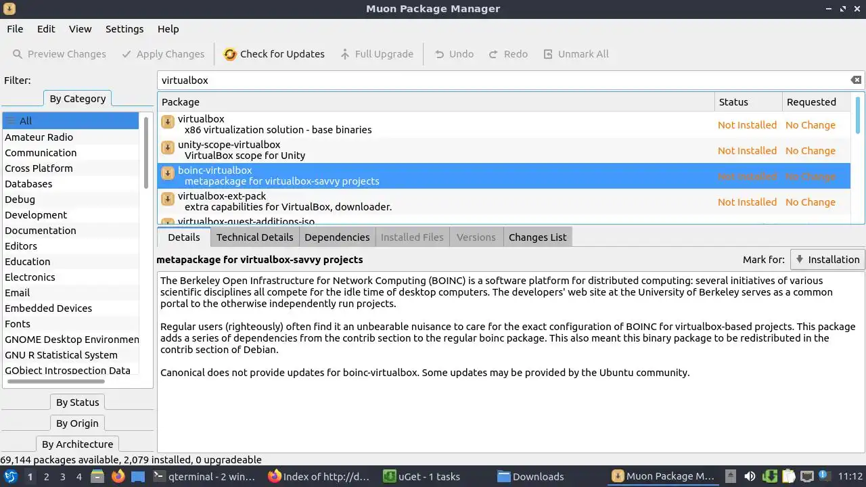Screen dimensions: 866x487
Task: Open the start menu in the taskbar
Action: (x=10, y=476)
